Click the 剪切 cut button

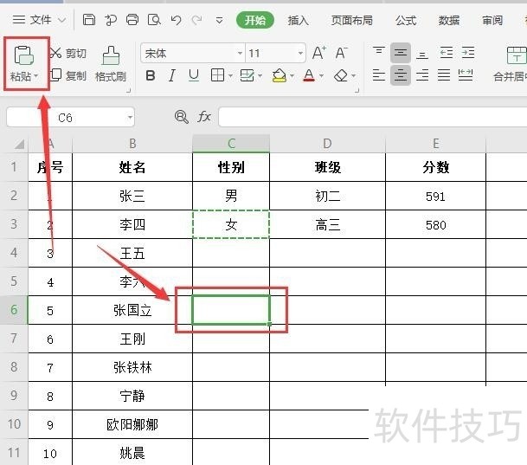[68, 53]
